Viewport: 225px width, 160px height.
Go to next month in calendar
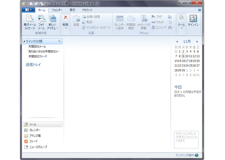(197, 42)
